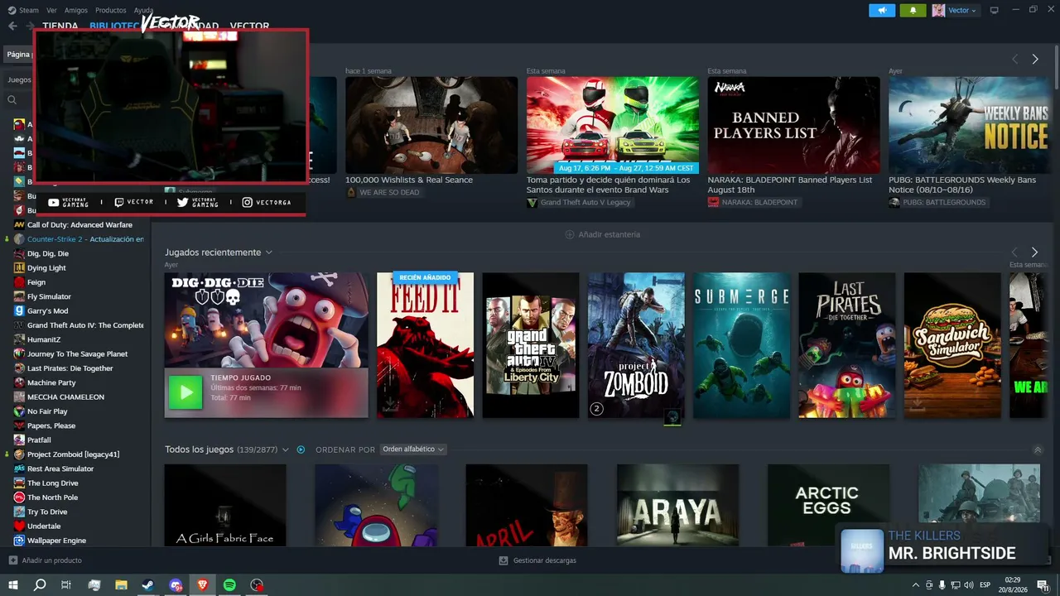Click the Feign icon in the sidebar

coord(19,282)
